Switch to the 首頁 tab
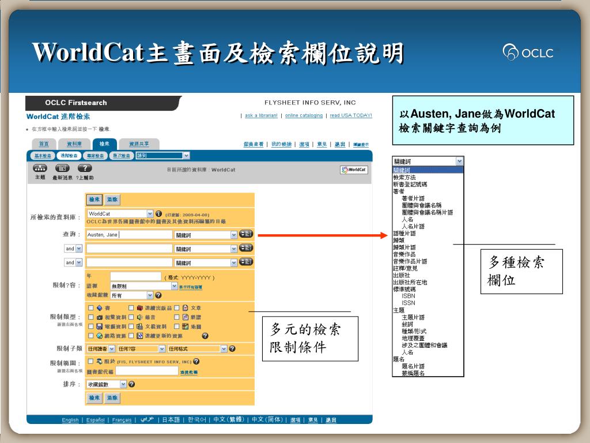The width and height of the screenshot is (590, 443). [44, 144]
